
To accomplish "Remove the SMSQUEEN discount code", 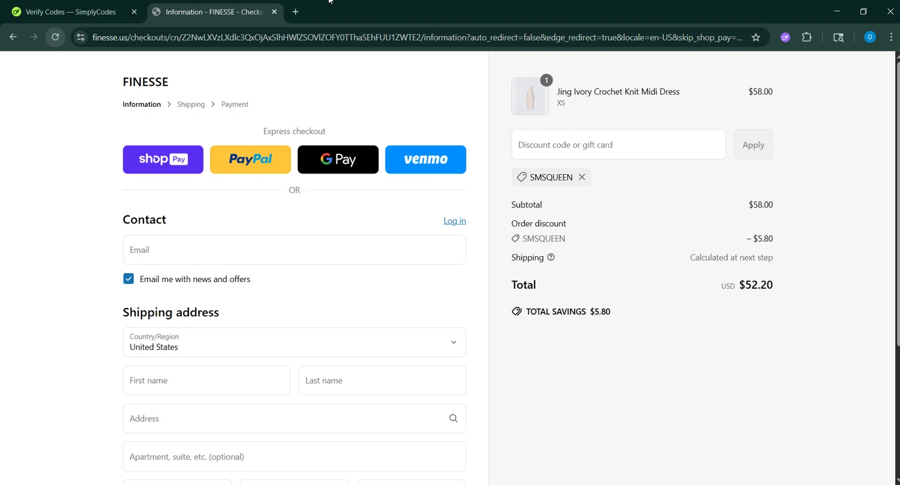I will [x=582, y=177].
